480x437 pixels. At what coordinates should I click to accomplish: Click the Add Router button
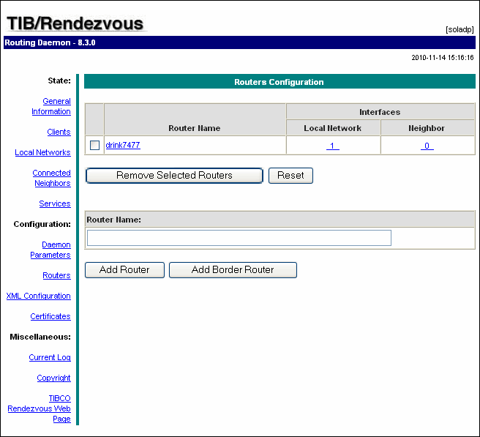tap(124, 270)
